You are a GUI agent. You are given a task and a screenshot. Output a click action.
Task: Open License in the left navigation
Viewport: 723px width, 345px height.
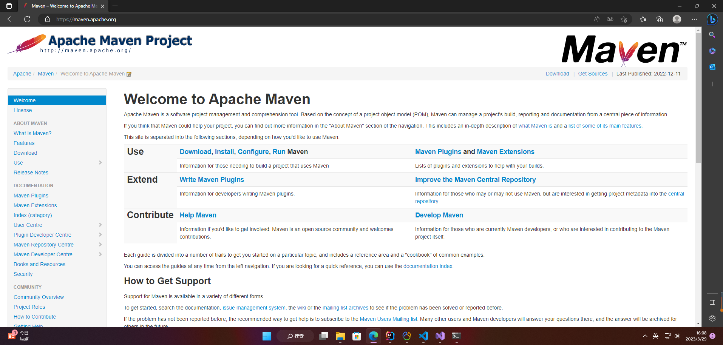(x=23, y=110)
